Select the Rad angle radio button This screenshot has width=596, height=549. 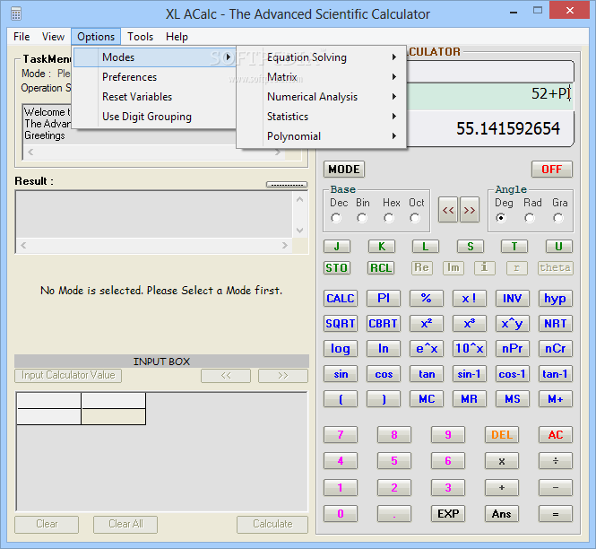pyautogui.click(x=530, y=218)
